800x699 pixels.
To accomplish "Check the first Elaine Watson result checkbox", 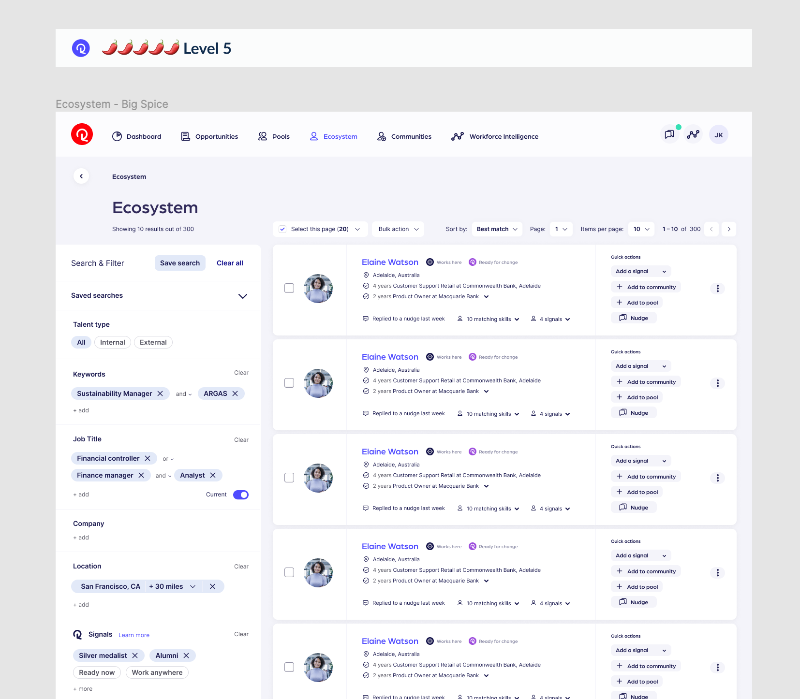I will point(289,288).
